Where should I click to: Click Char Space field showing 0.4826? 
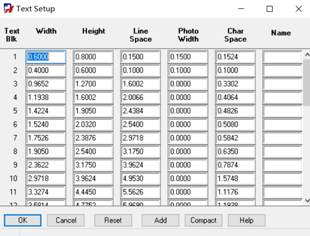pyautogui.click(x=235, y=111)
